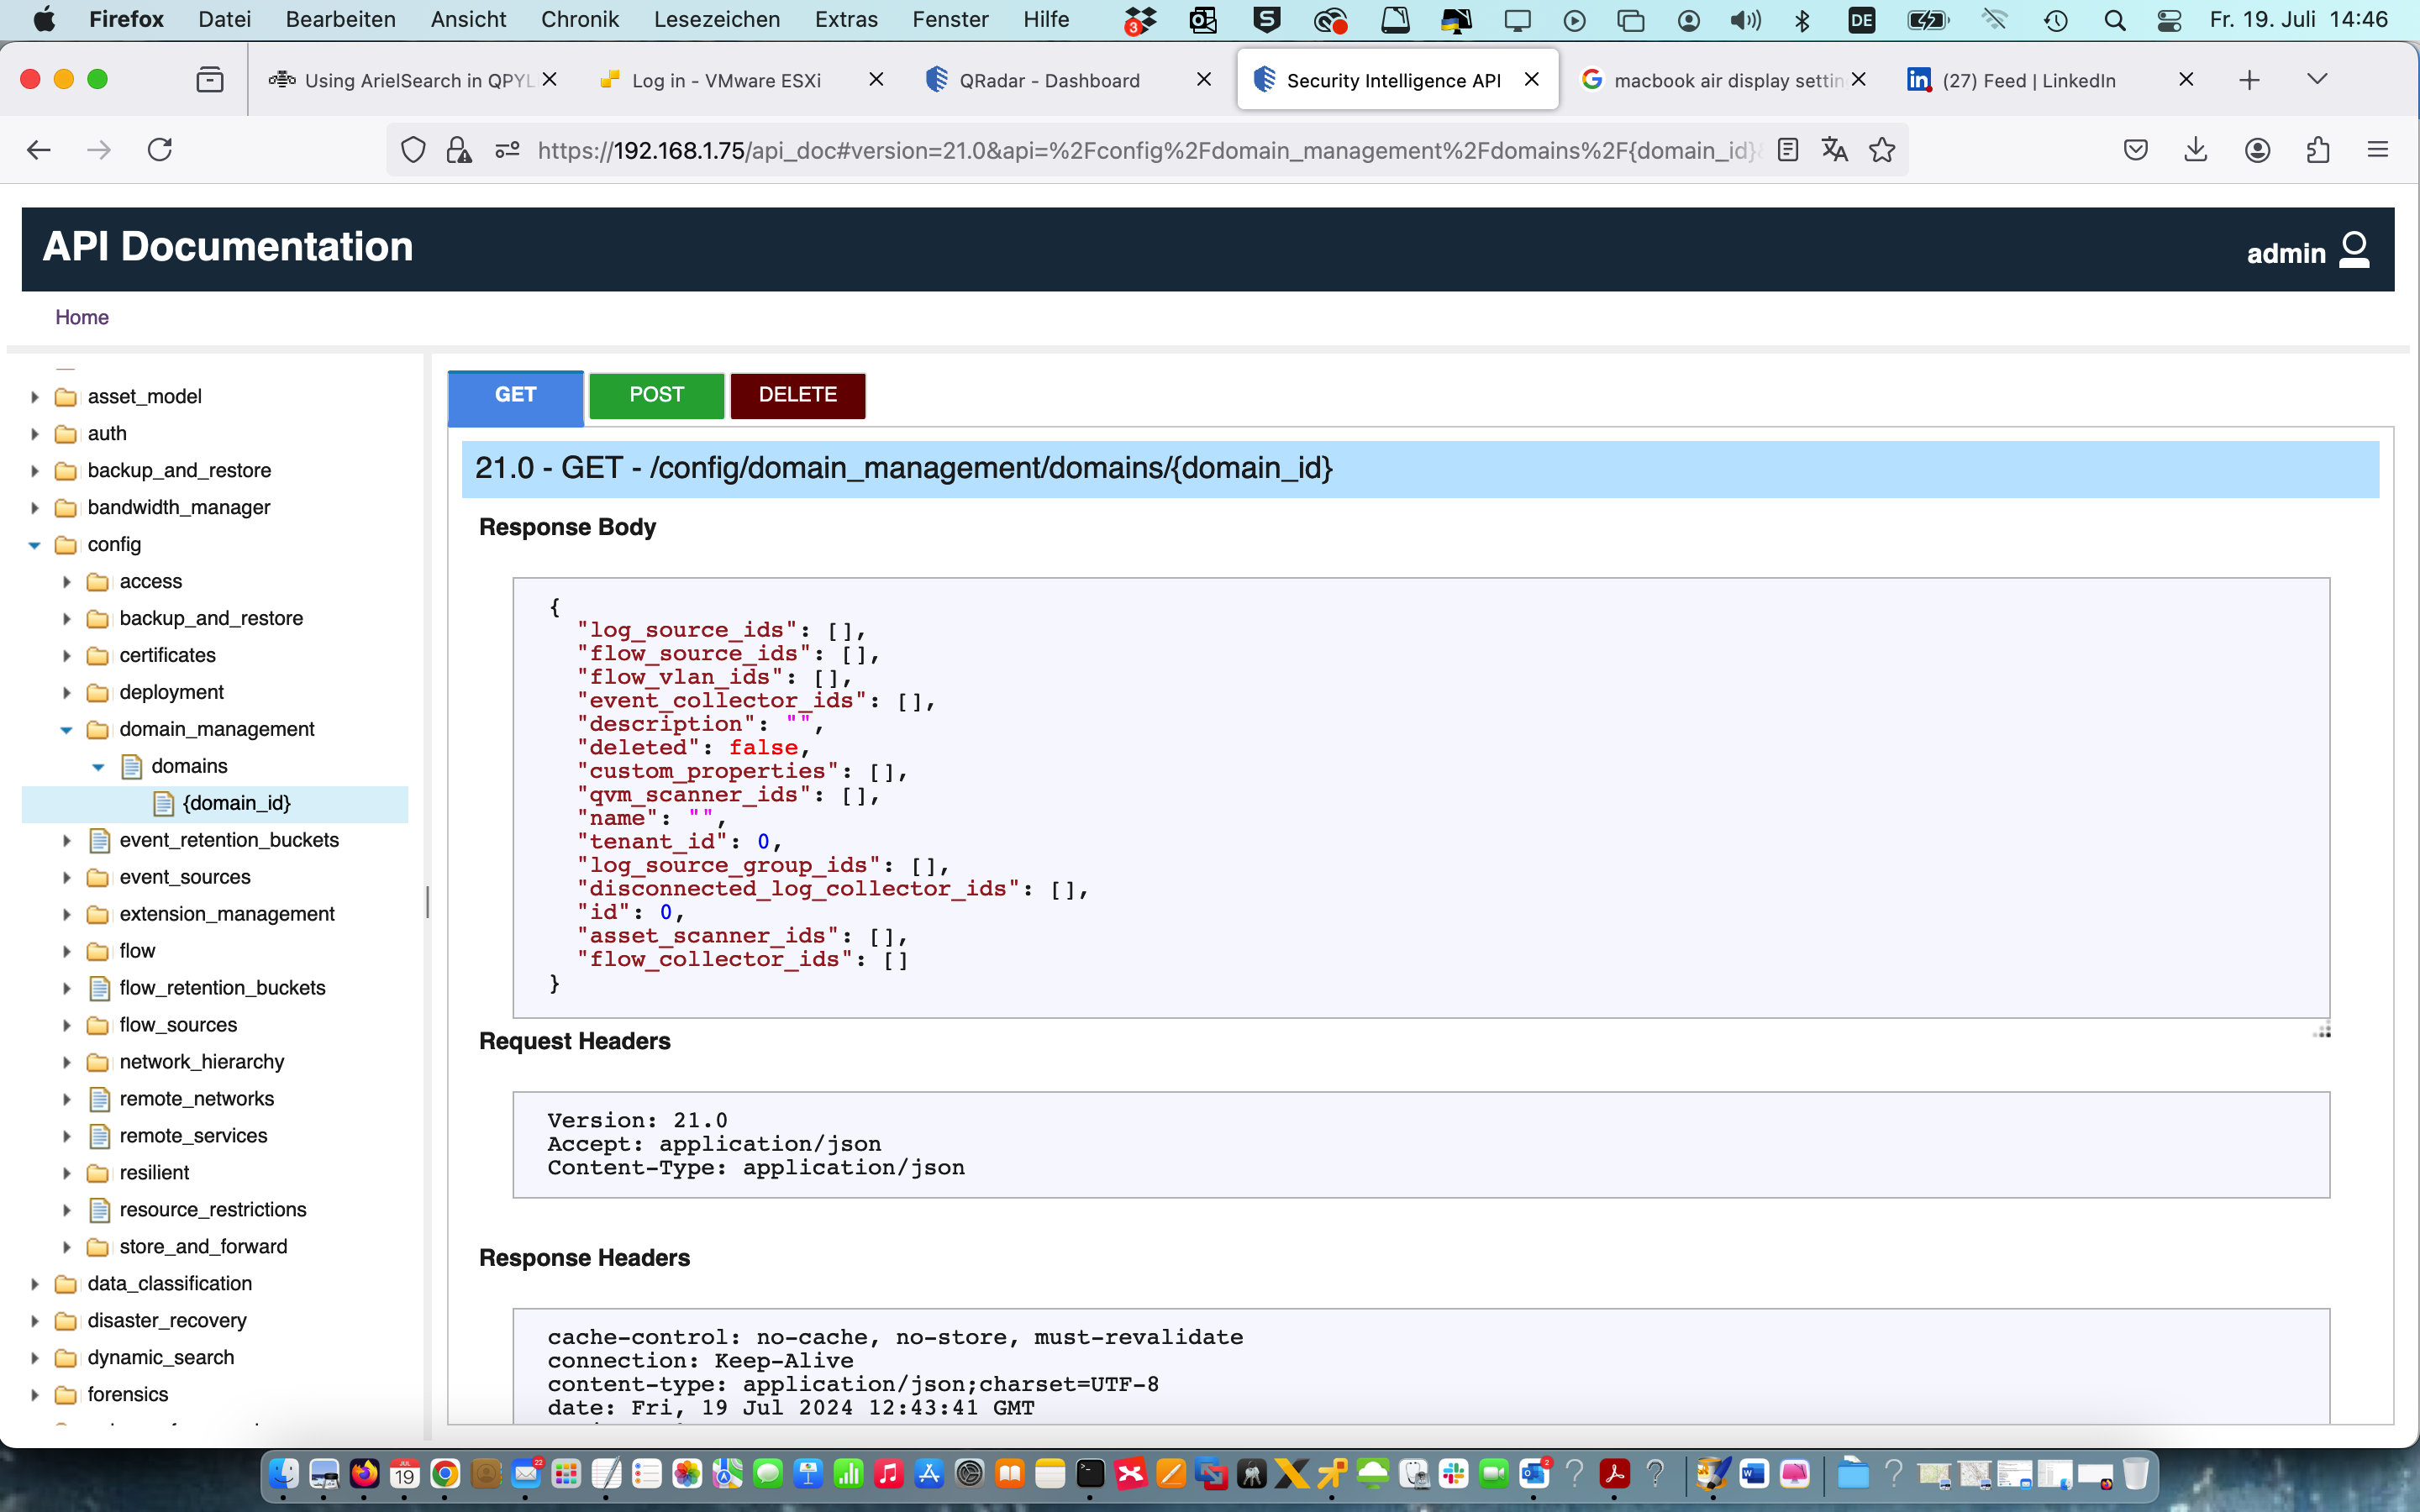Switch to QRadar - Dashboard tab

[x=1049, y=80]
